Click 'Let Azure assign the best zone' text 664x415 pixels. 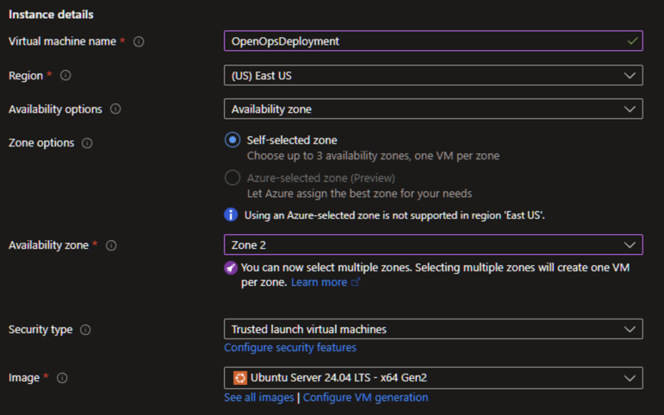coord(359,194)
